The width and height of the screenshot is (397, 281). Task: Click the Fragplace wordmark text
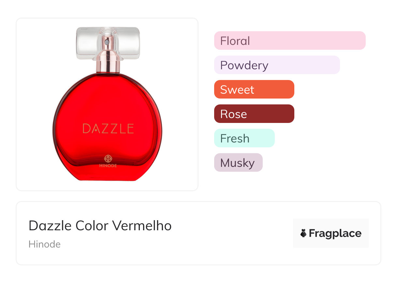(x=335, y=233)
